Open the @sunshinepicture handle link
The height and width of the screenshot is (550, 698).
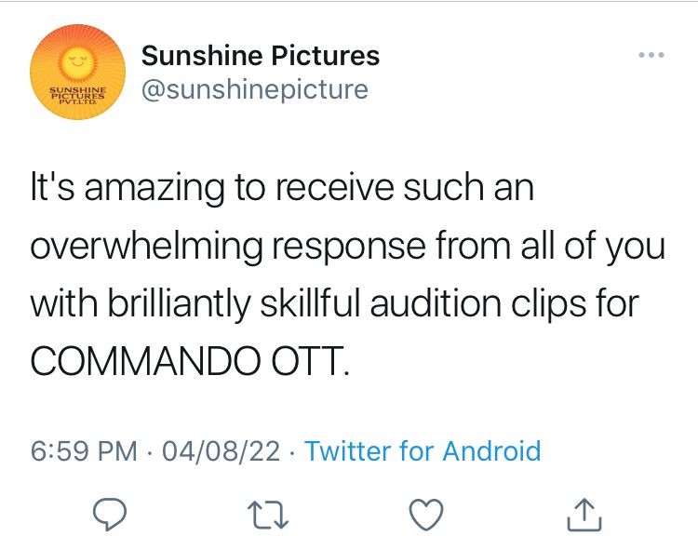point(254,89)
